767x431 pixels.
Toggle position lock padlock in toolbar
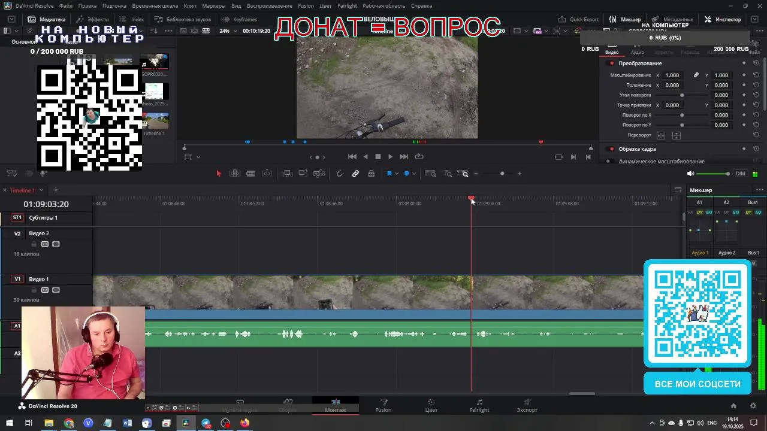372,174
